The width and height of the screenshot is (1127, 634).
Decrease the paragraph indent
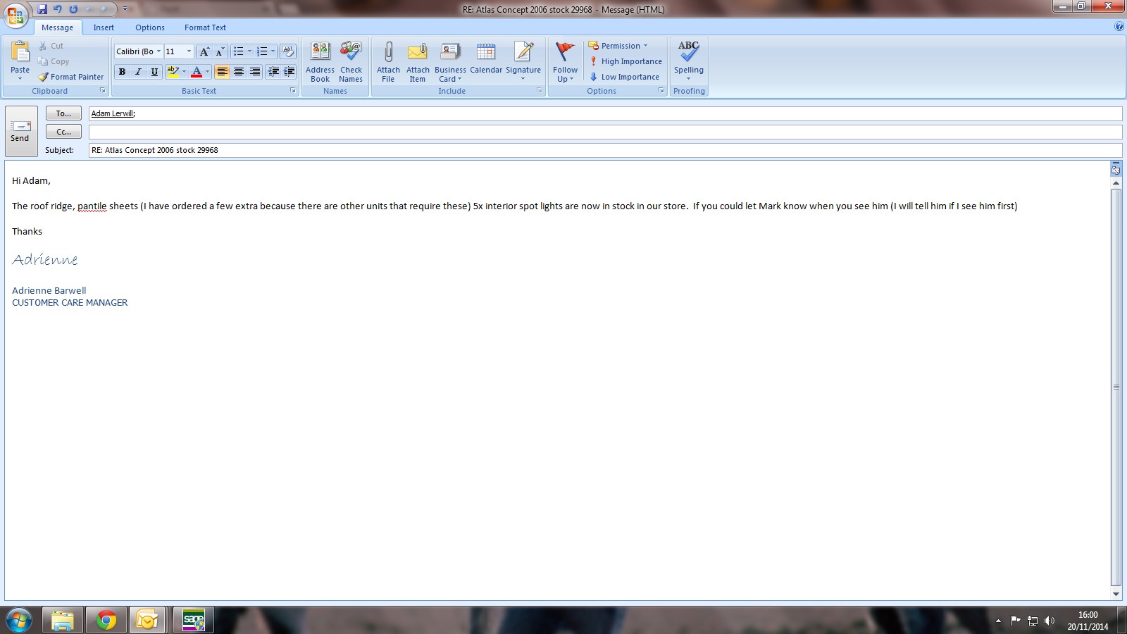tap(273, 72)
